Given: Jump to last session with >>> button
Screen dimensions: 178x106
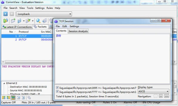Looking at the screenshot, I should click(167, 96).
